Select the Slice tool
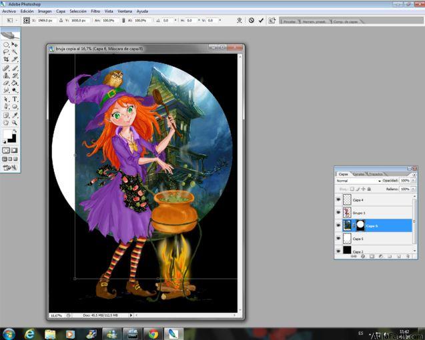This screenshot has width=425, height=340. pyautogui.click(x=15, y=59)
